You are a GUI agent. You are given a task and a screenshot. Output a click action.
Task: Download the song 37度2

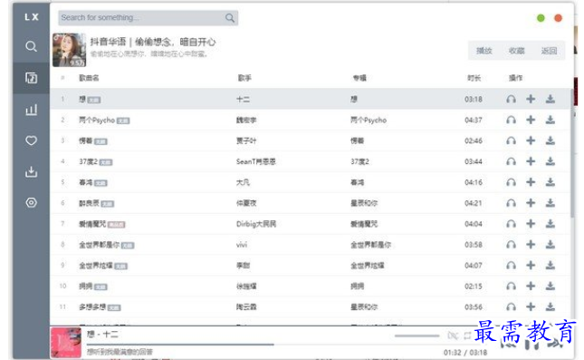[550, 161]
